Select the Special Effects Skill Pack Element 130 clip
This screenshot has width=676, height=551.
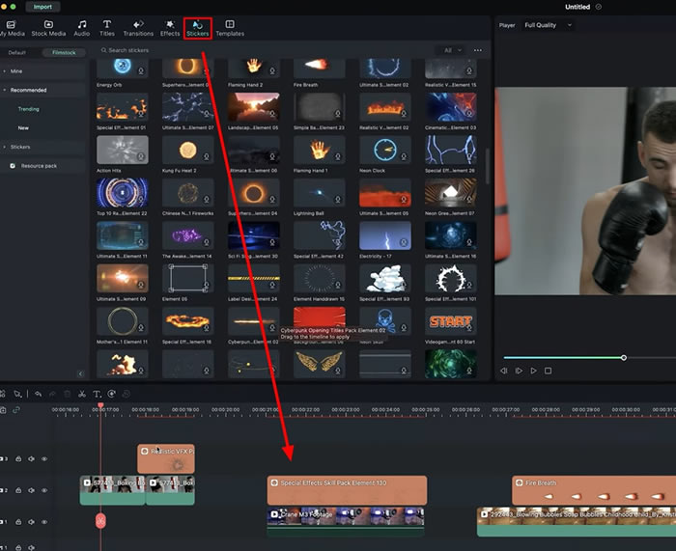pos(347,490)
